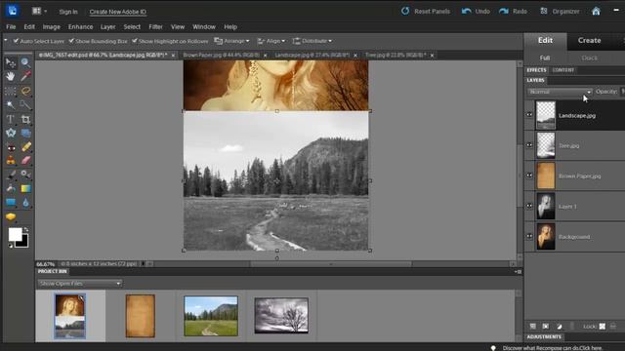The image size is (625, 351).
Task: Toggle Auto Select Layer checkbox
Action: [x=16, y=41]
